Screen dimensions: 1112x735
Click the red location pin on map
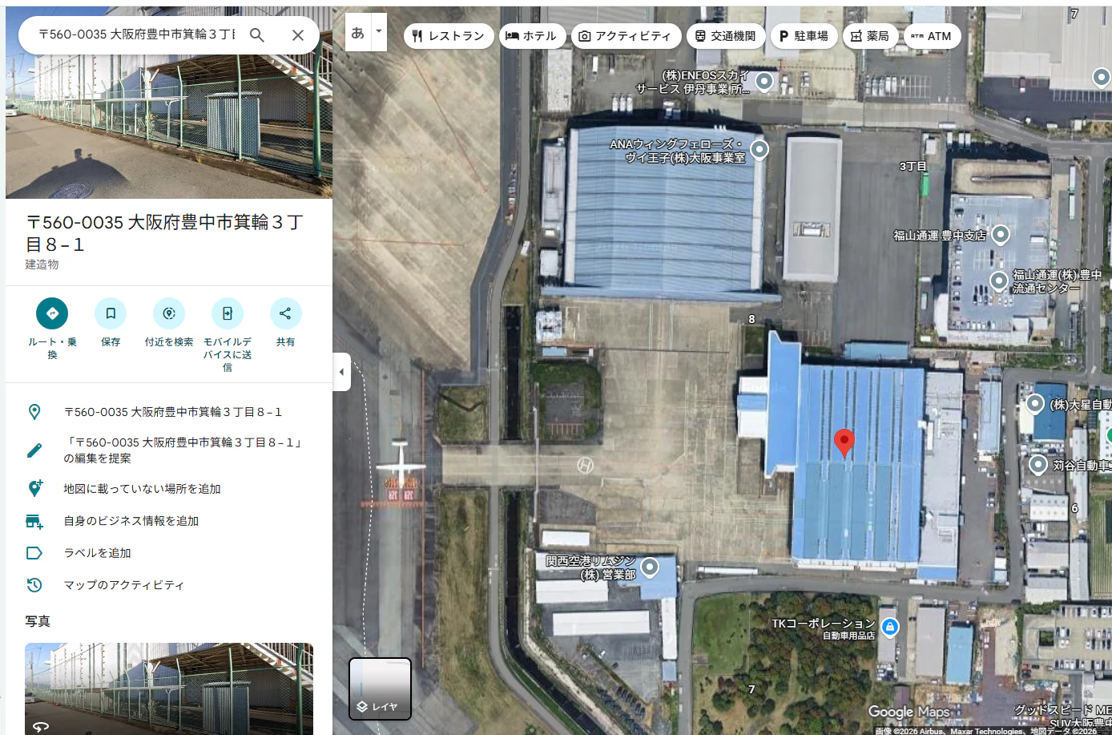[x=844, y=443]
